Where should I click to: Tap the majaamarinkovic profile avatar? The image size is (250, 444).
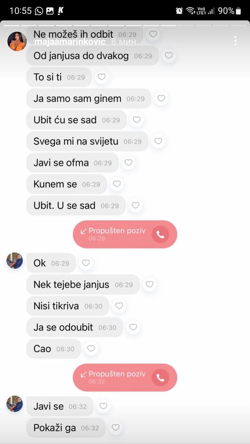coord(17,41)
